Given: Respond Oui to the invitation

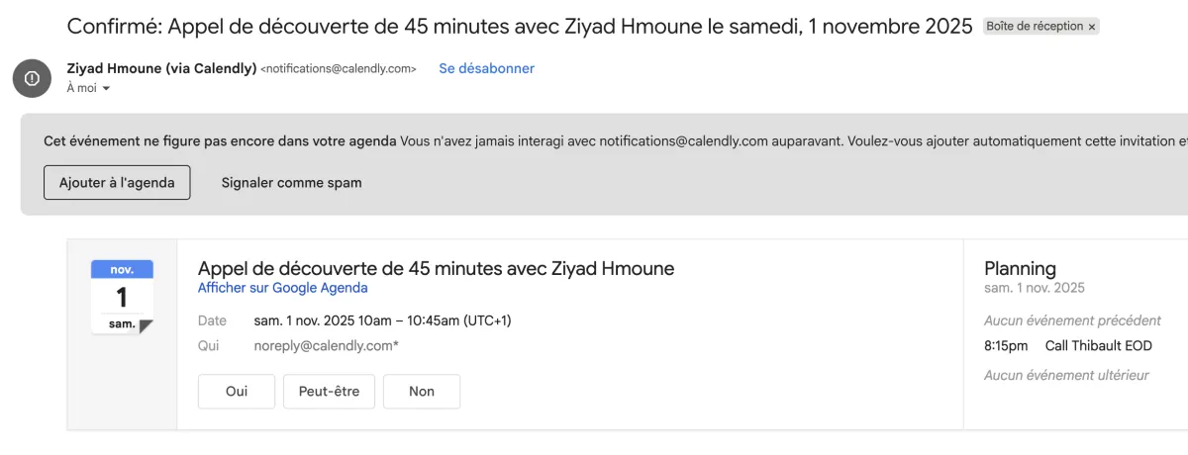Looking at the screenshot, I should (237, 391).
